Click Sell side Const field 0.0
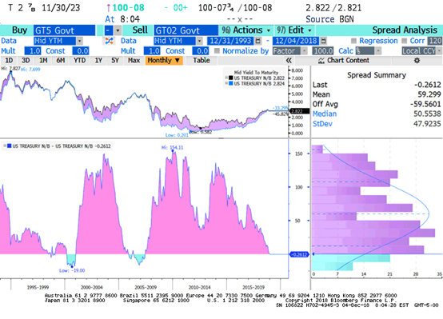Screen dimensions: 443x319 (201, 51)
